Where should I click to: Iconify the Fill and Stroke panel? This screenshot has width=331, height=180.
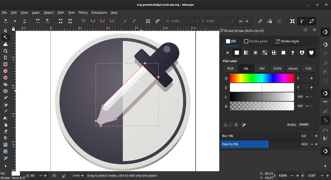coord(305,30)
